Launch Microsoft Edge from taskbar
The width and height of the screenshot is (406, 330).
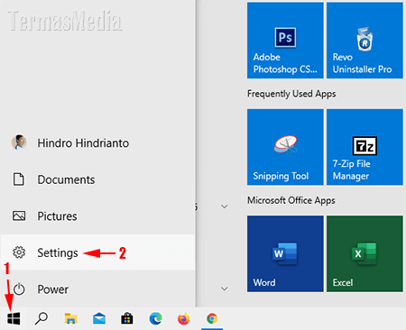[155, 318]
